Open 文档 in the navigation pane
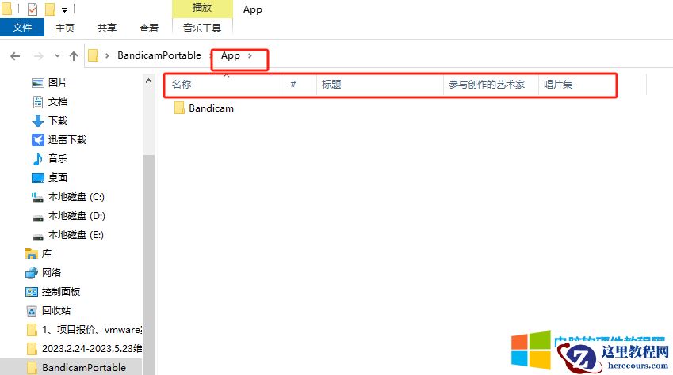The height and width of the screenshot is (375, 673). click(x=58, y=102)
